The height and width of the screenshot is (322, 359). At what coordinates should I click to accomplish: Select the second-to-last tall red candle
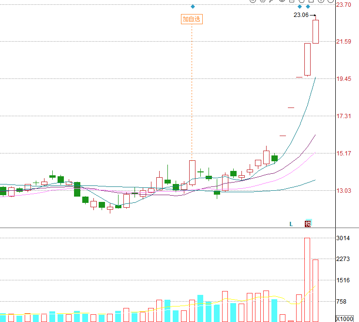(308, 60)
